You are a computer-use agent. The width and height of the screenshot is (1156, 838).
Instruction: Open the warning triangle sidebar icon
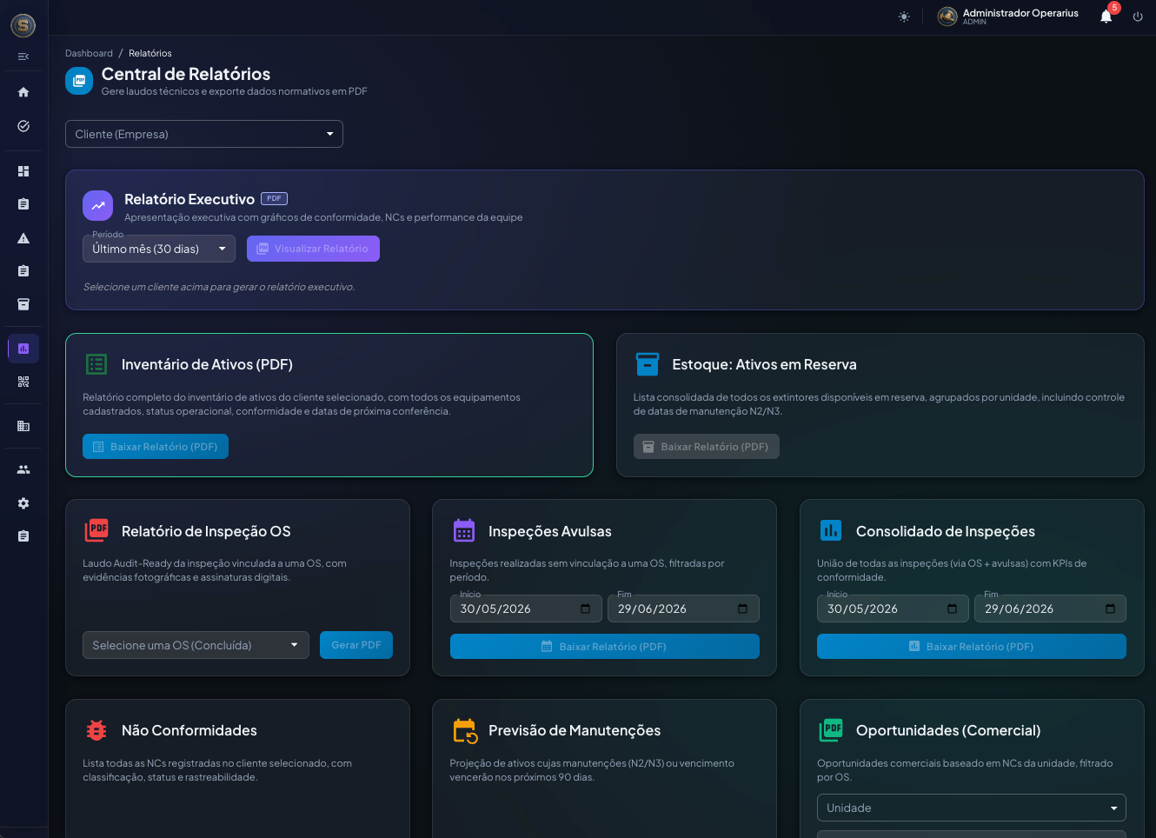tap(23, 238)
